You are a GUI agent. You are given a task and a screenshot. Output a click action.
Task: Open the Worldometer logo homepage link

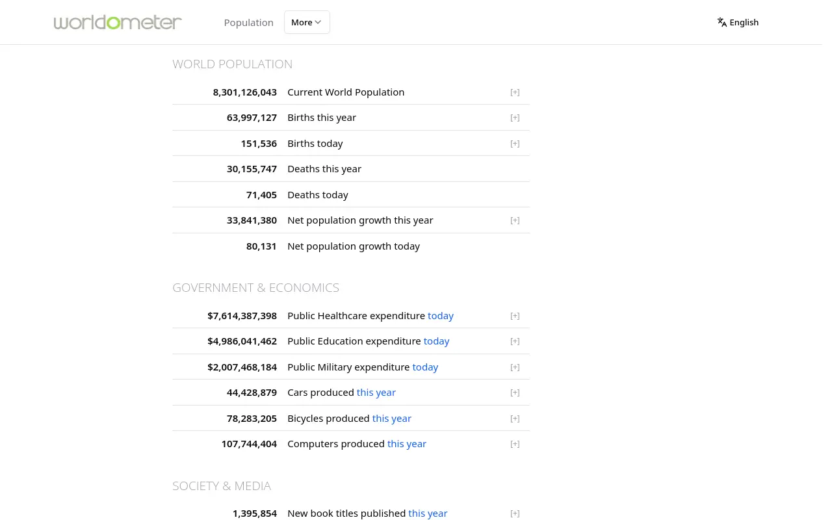click(118, 22)
